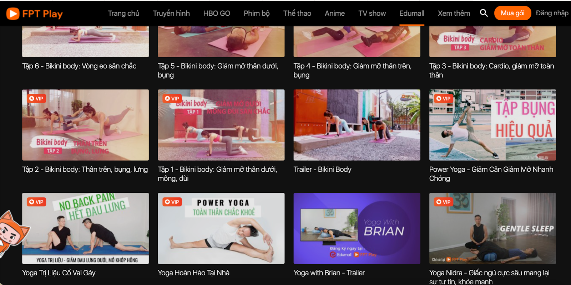Click VIP badge on Yoga Hoàn Hảo thumbnail
571x285 pixels.
pyautogui.click(x=172, y=202)
